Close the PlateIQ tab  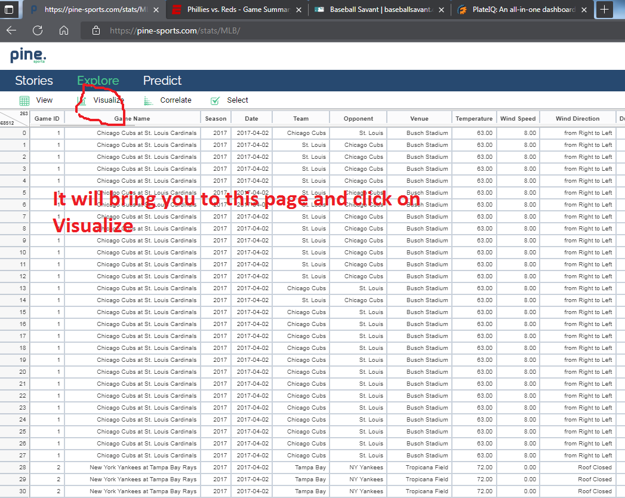point(584,10)
